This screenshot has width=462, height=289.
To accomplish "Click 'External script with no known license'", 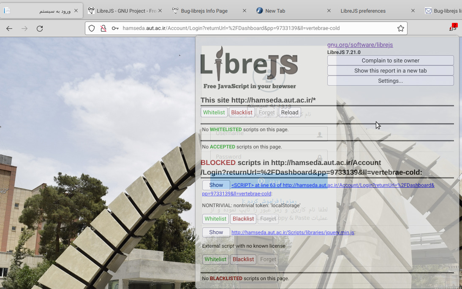I will pos(244,246).
